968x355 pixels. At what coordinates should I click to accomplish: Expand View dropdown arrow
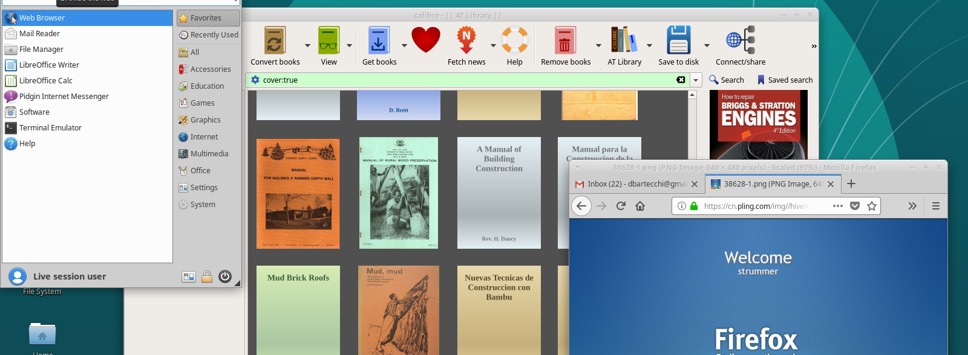click(x=349, y=45)
